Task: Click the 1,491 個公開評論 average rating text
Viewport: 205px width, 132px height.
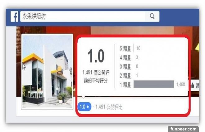Action: pyautogui.click(x=96, y=76)
